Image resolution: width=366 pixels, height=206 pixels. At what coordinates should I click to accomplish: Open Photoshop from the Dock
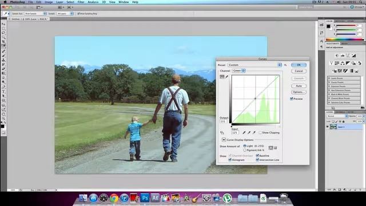click(x=145, y=198)
